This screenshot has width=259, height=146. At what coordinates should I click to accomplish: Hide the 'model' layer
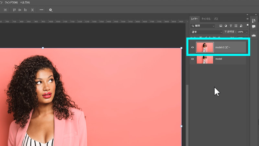pyautogui.click(x=192, y=59)
